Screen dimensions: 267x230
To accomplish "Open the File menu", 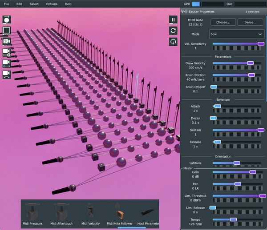I will (6, 4).
